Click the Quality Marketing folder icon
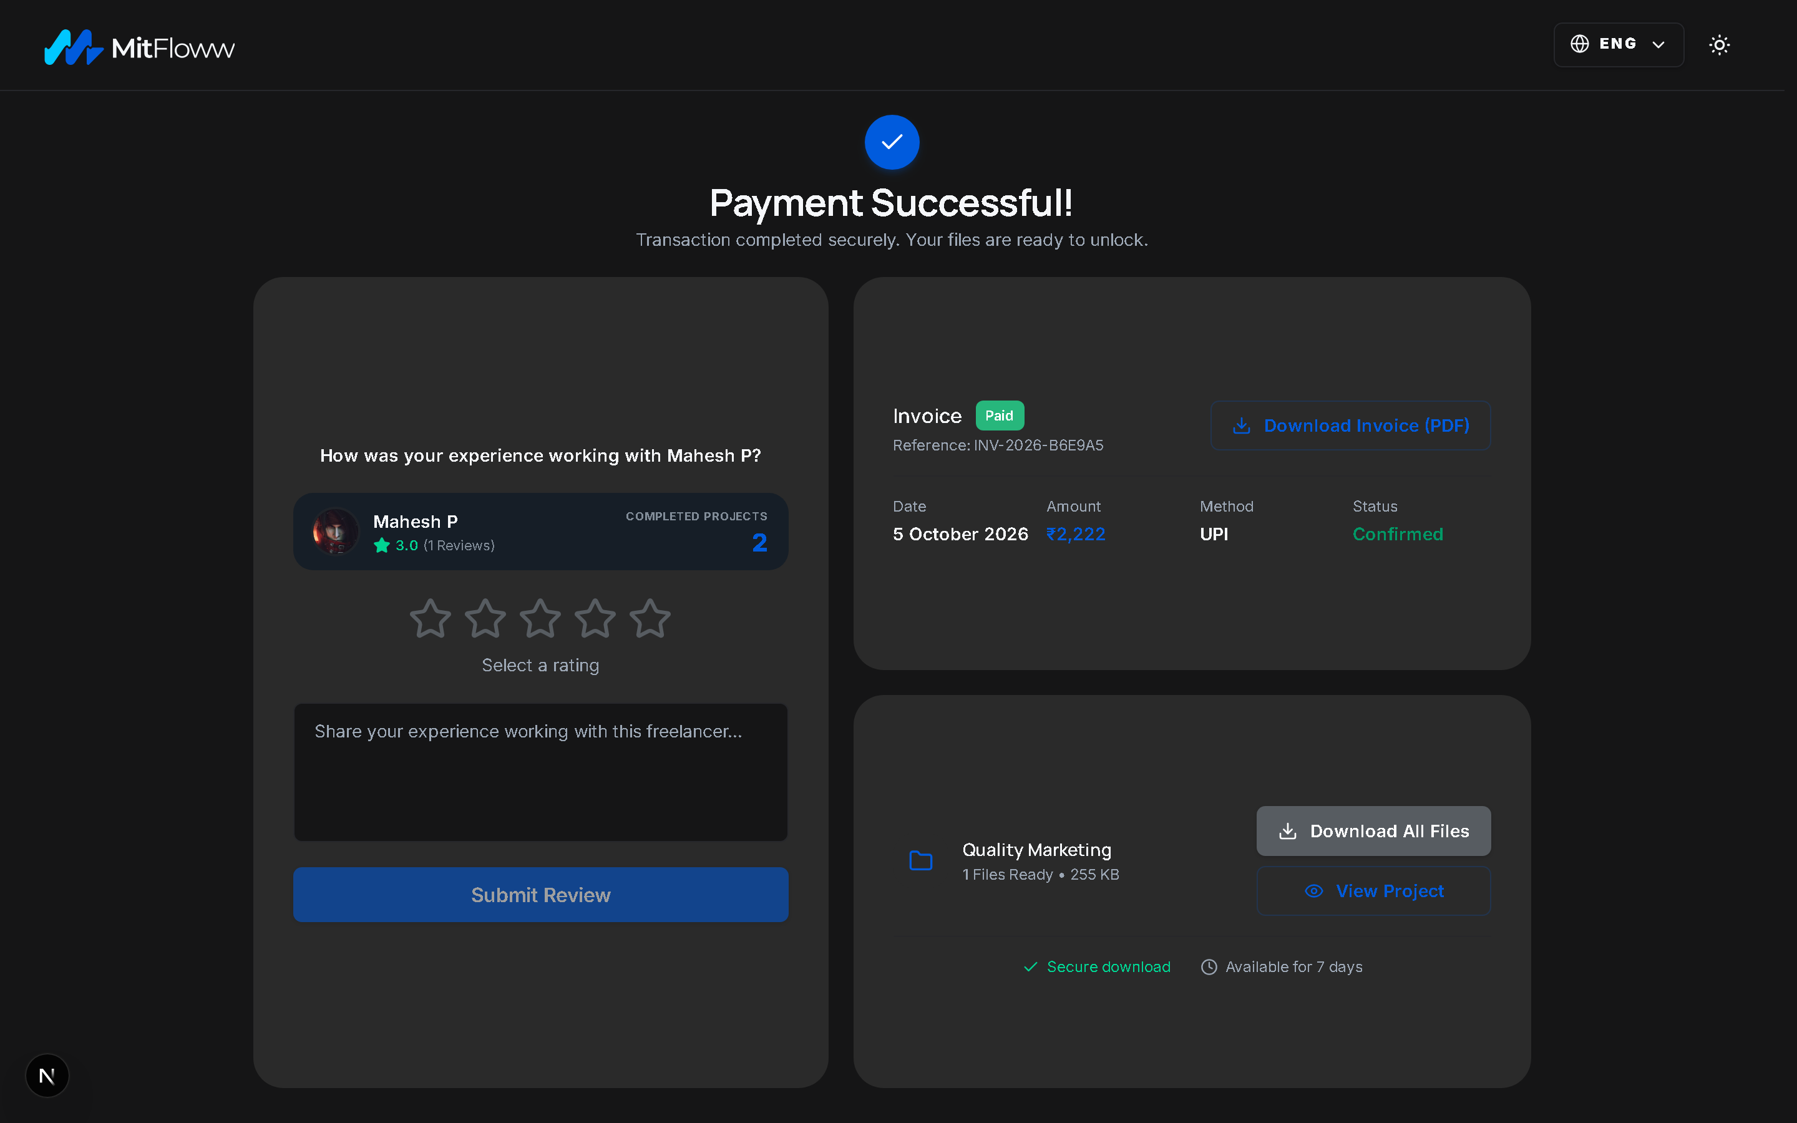Screen dimensions: 1797x1123 921,861
